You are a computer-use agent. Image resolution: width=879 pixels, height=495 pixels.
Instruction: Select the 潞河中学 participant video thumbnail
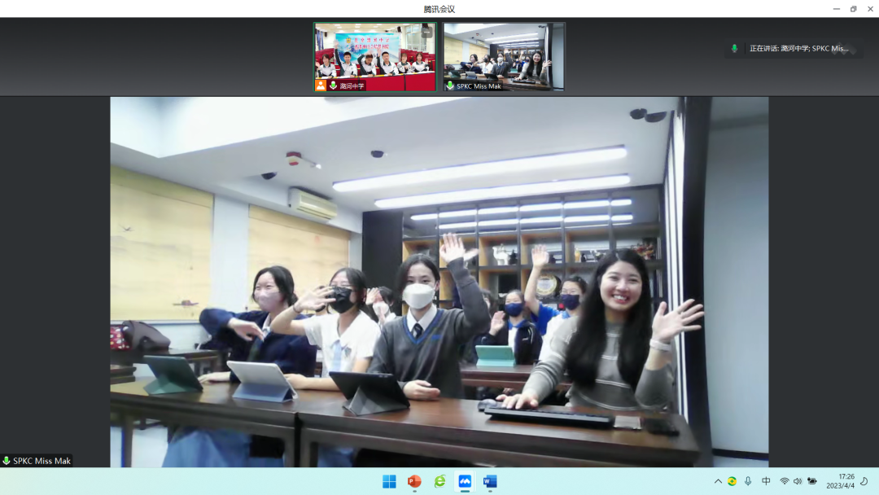(375, 55)
